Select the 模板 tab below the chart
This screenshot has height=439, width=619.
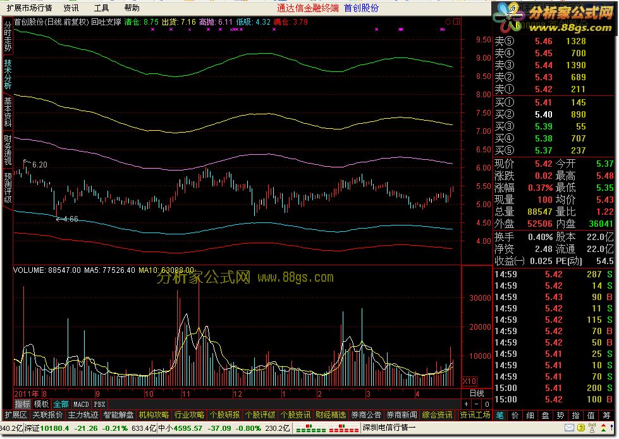41,404
